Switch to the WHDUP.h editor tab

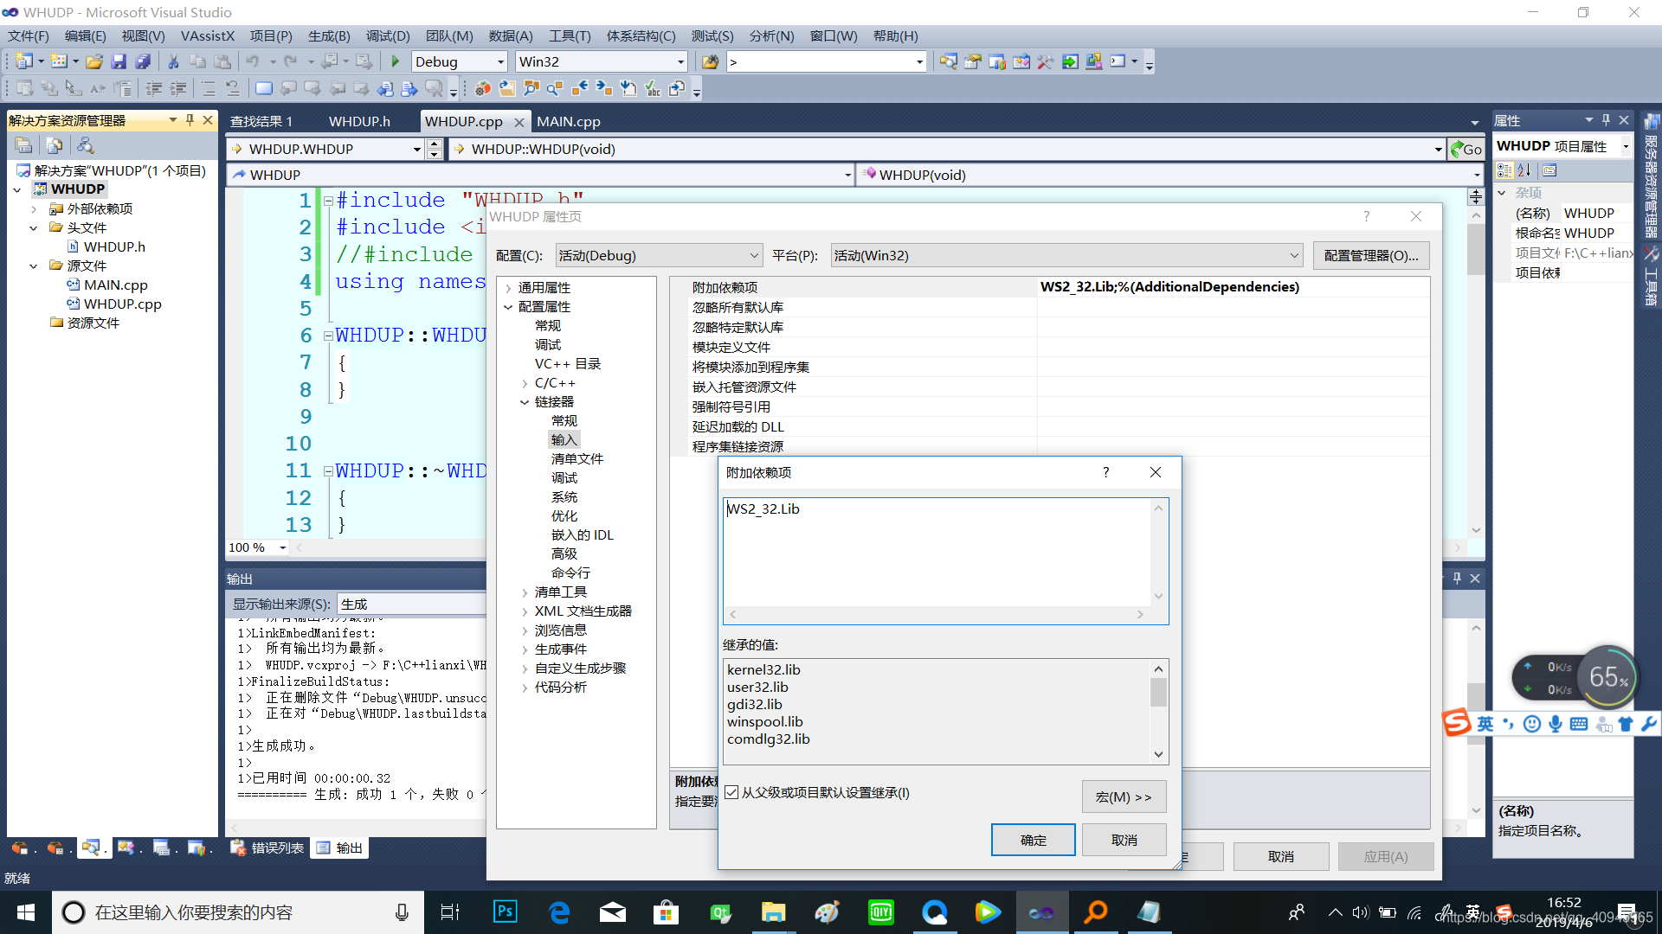(x=359, y=121)
